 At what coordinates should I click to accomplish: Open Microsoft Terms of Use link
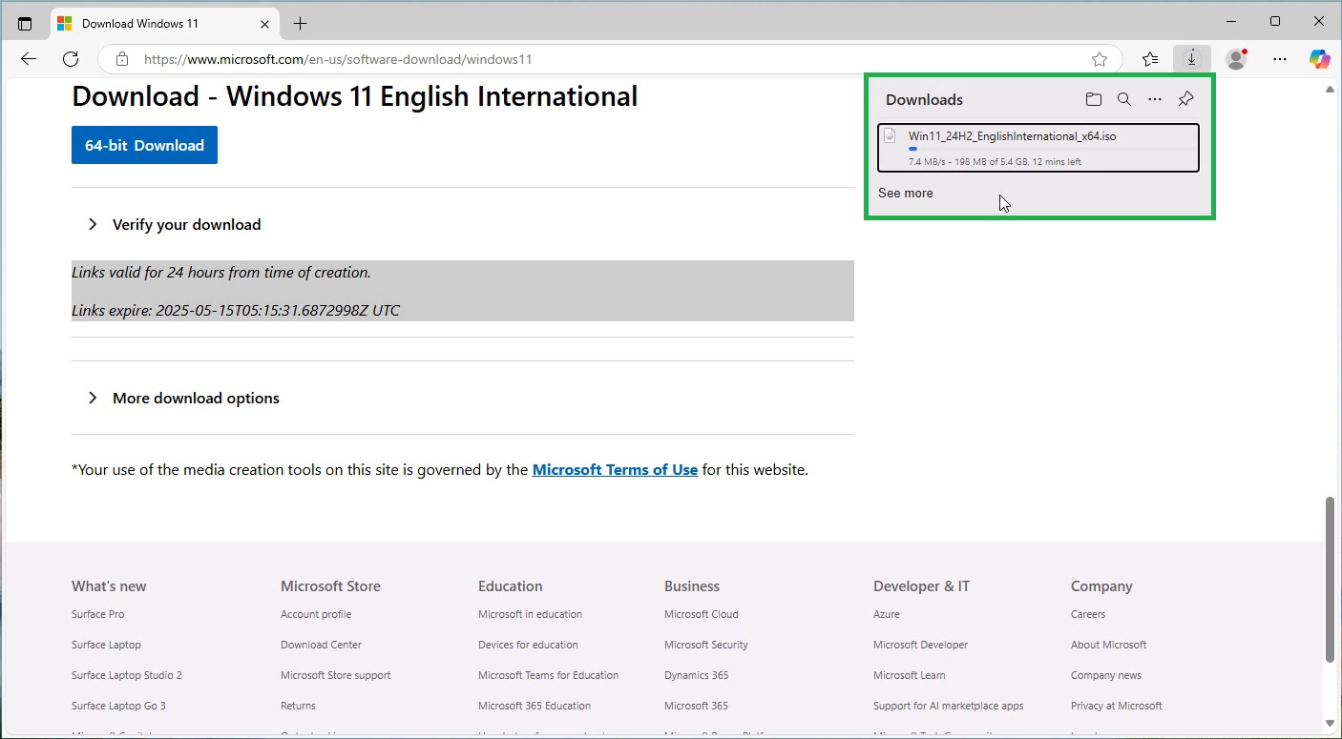click(x=615, y=470)
